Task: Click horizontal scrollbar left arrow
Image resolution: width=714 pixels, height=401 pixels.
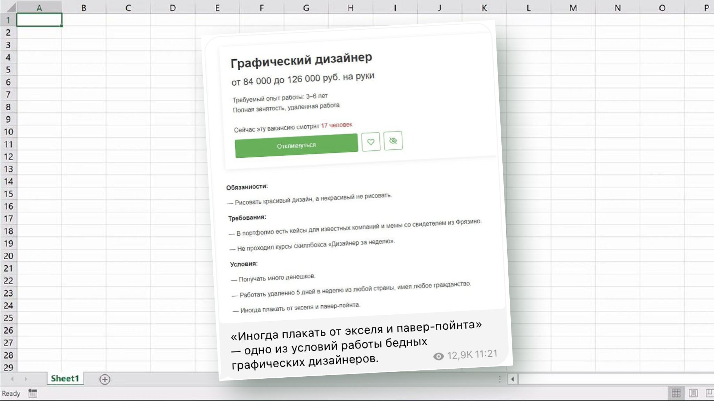Action: 512,379
